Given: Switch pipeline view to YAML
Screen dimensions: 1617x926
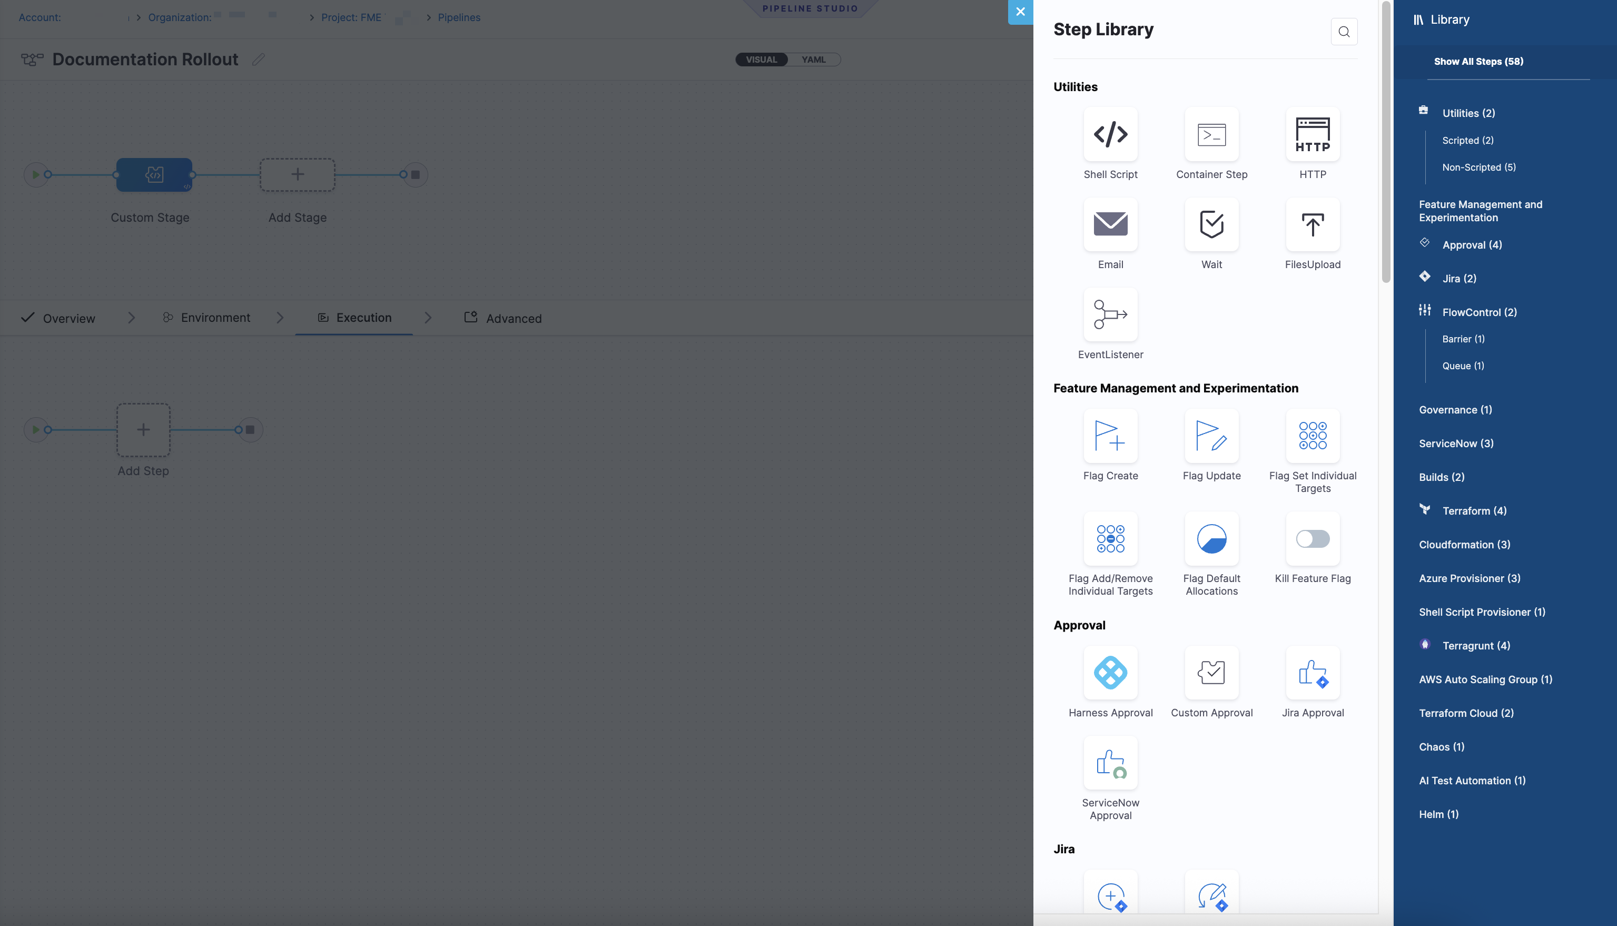Looking at the screenshot, I should click(x=813, y=60).
